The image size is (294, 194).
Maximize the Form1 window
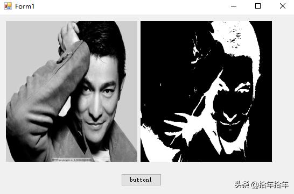[x=258, y=6]
